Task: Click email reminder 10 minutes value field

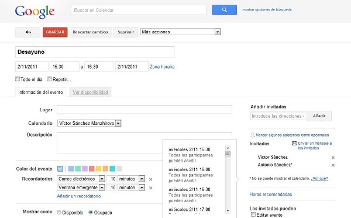Action: (112, 179)
